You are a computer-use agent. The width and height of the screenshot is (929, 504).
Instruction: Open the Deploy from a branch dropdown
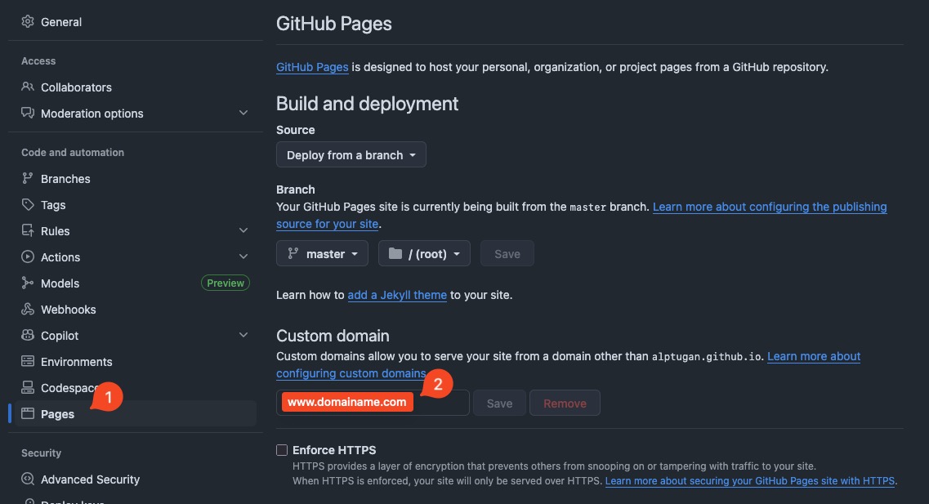(351, 154)
